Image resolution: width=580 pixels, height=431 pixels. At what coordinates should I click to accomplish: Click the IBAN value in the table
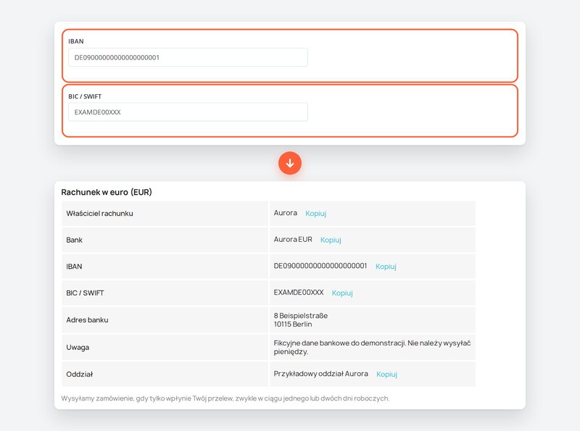coord(320,266)
